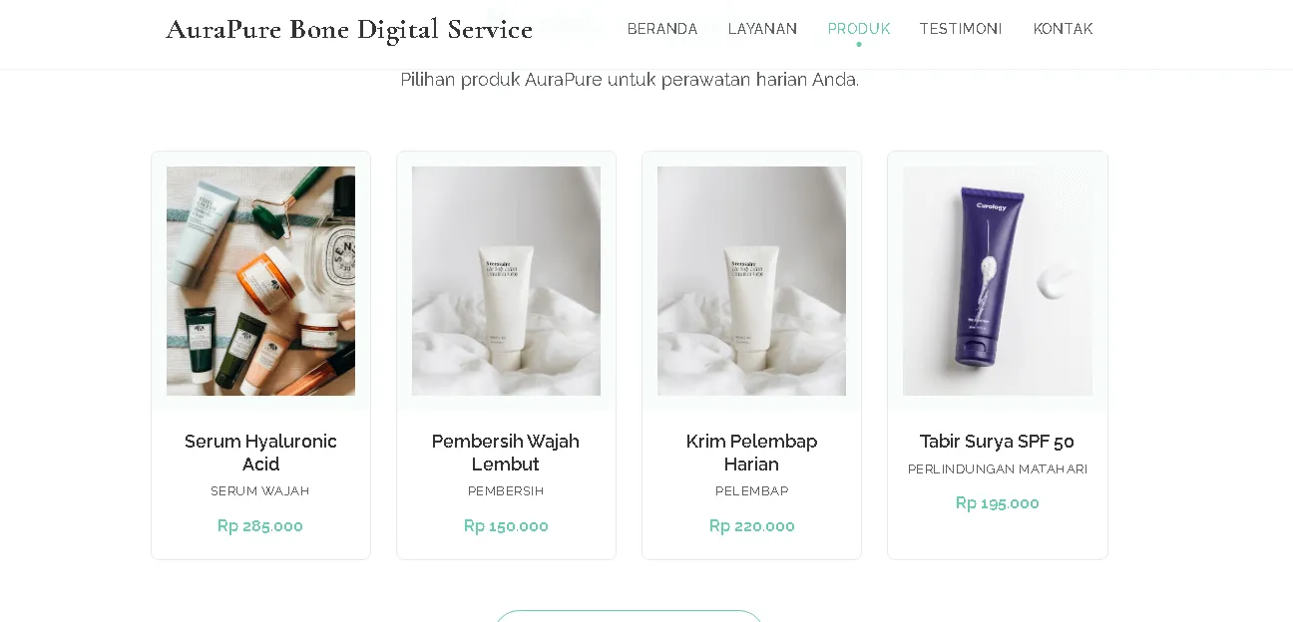Image resolution: width=1293 pixels, height=622 pixels.
Task: Click the Krim Pelembap Harian title
Action: (x=751, y=453)
